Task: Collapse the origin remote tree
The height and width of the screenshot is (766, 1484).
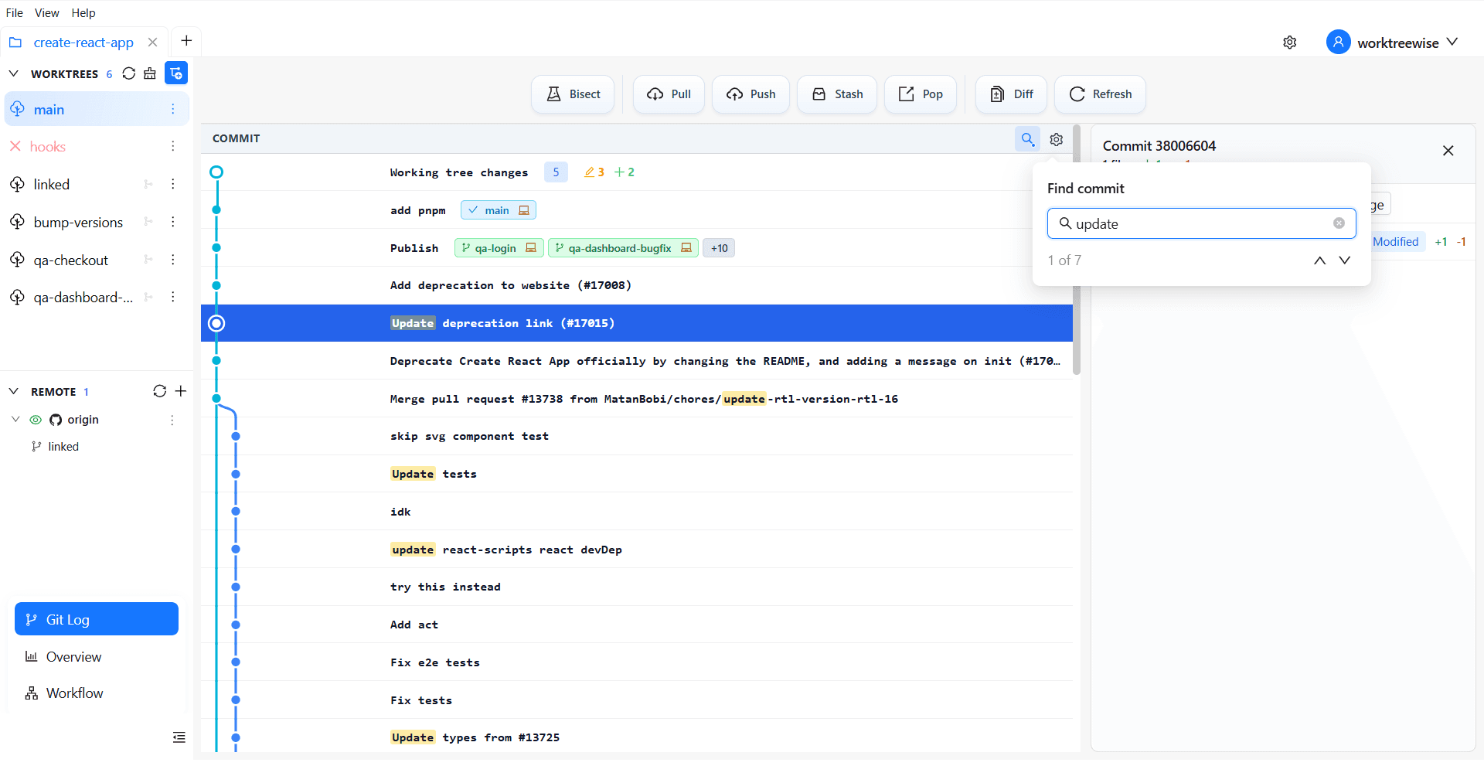Action: pyautogui.click(x=15, y=420)
